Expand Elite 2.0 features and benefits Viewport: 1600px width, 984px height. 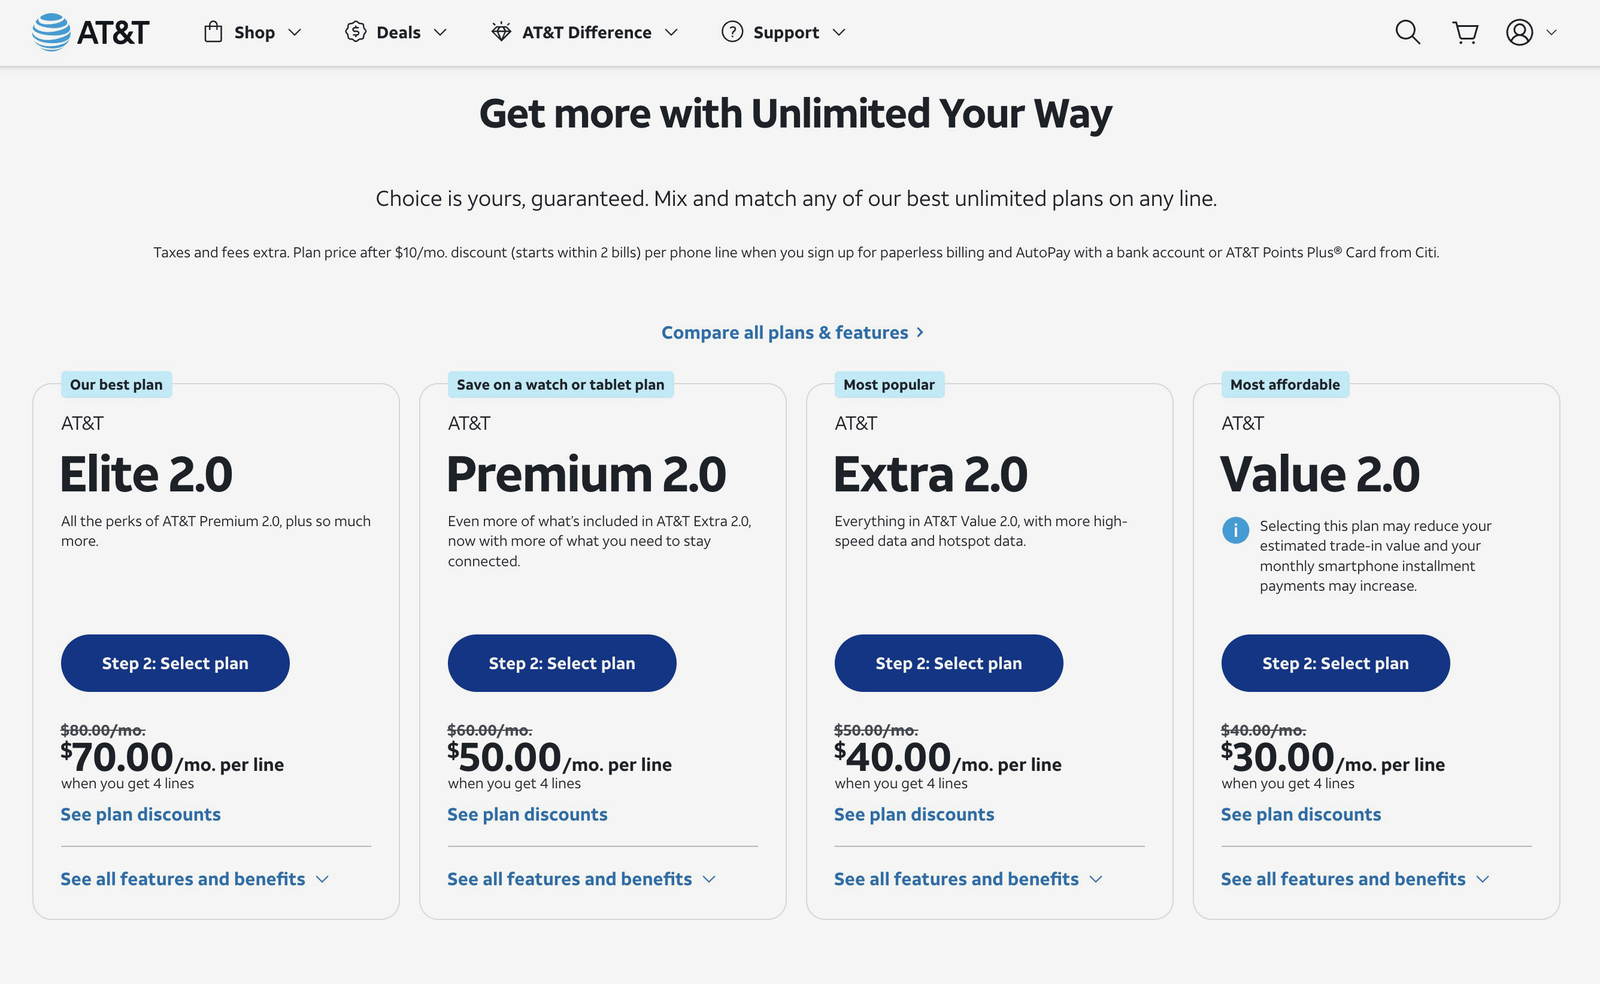click(x=195, y=879)
